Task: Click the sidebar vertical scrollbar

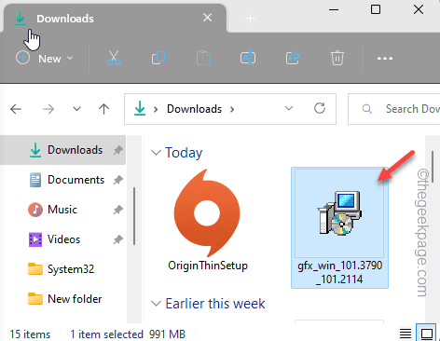Action: point(134,216)
